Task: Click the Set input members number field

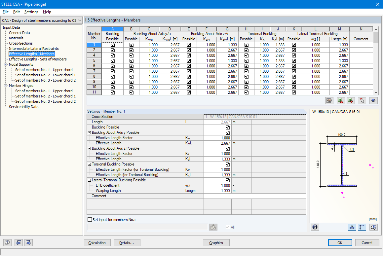Action: tap(148, 227)
